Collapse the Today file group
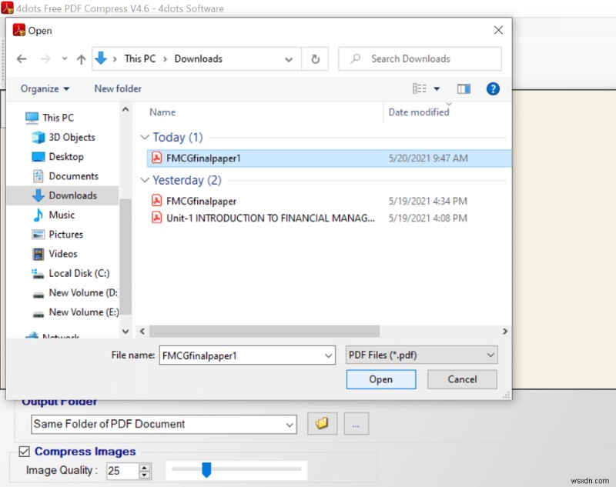The width and height of the screenshot is (616, 487). coord(146,137)
